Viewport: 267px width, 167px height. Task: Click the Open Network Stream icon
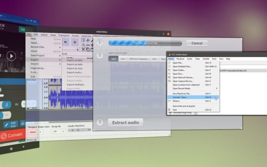click(x=169, y=77)
